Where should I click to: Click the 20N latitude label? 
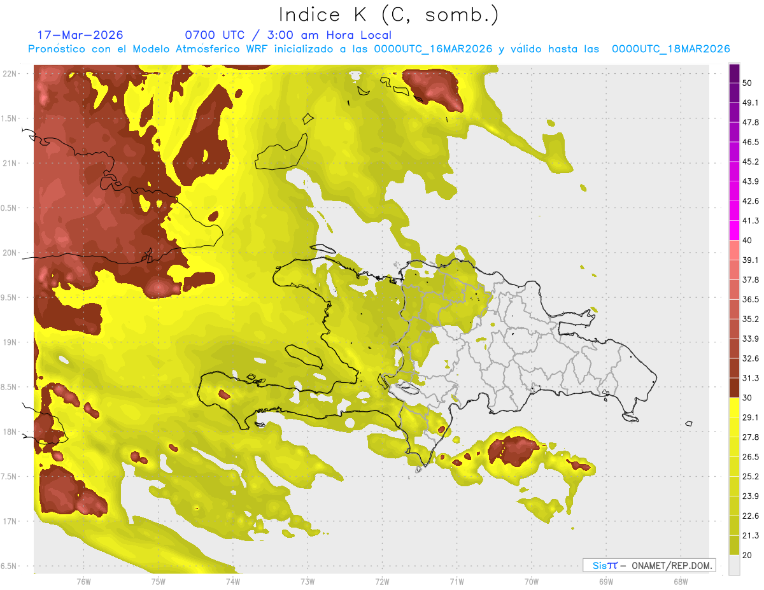click(x=10, y=253)
